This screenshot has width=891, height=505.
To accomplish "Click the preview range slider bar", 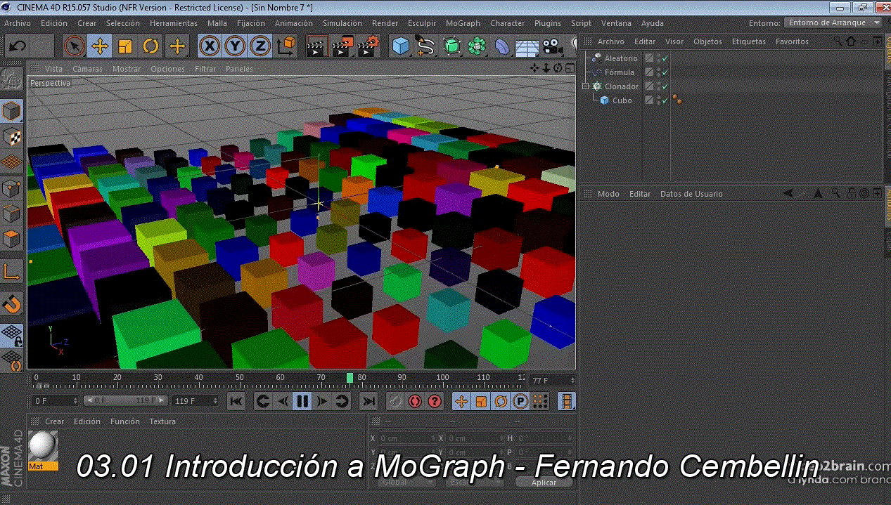I will [127, 401].
